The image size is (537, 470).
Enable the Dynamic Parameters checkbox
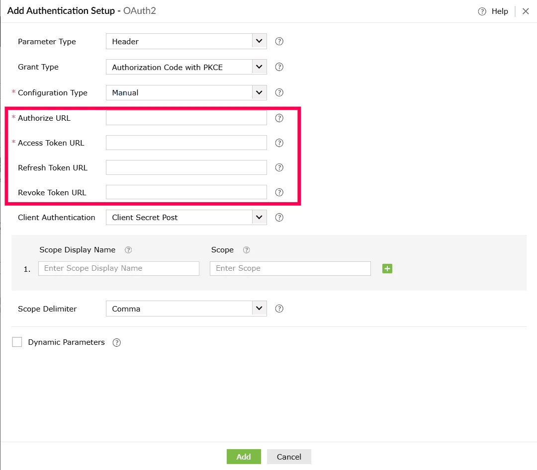17,342
